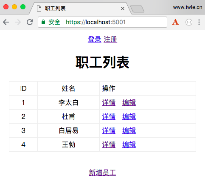The width and height of the screenshot is (205, 181).
Task: Open a new tab with the blank tab button
Action: (x=137, y=9)
